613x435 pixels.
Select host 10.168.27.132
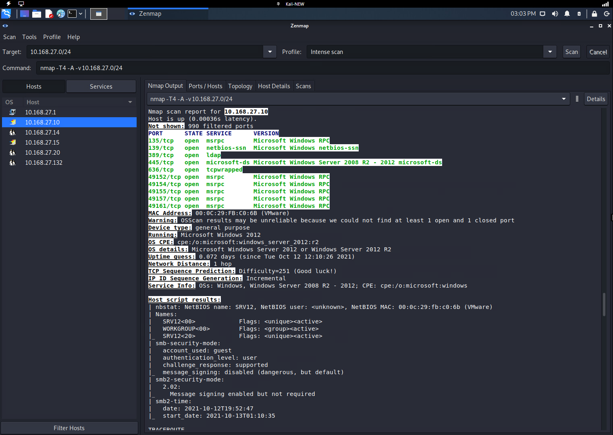pos(69,163)
